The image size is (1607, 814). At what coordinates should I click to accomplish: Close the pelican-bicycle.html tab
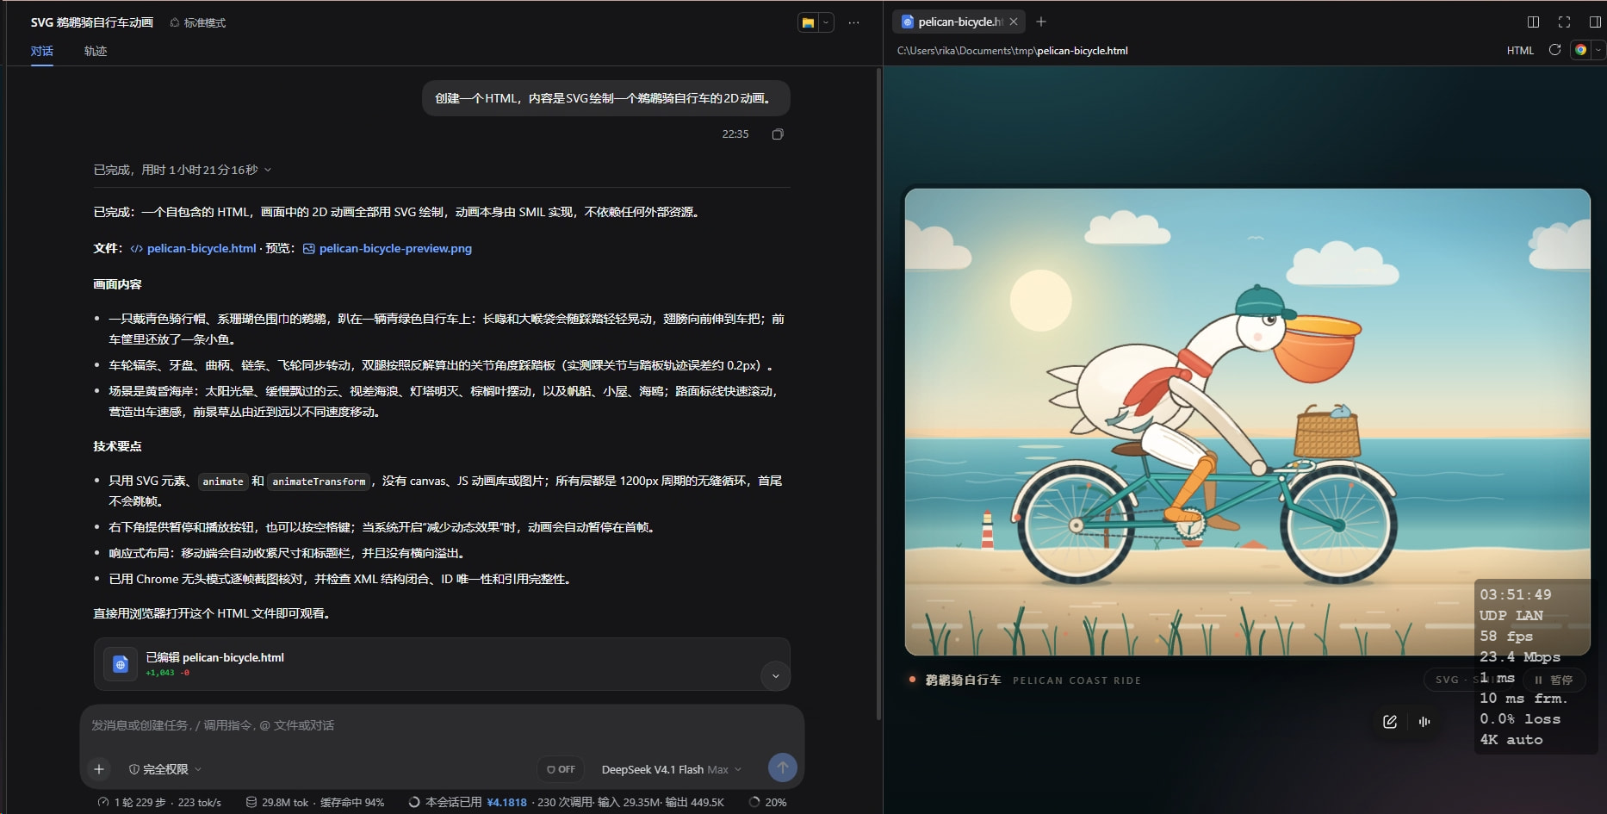1014,22
